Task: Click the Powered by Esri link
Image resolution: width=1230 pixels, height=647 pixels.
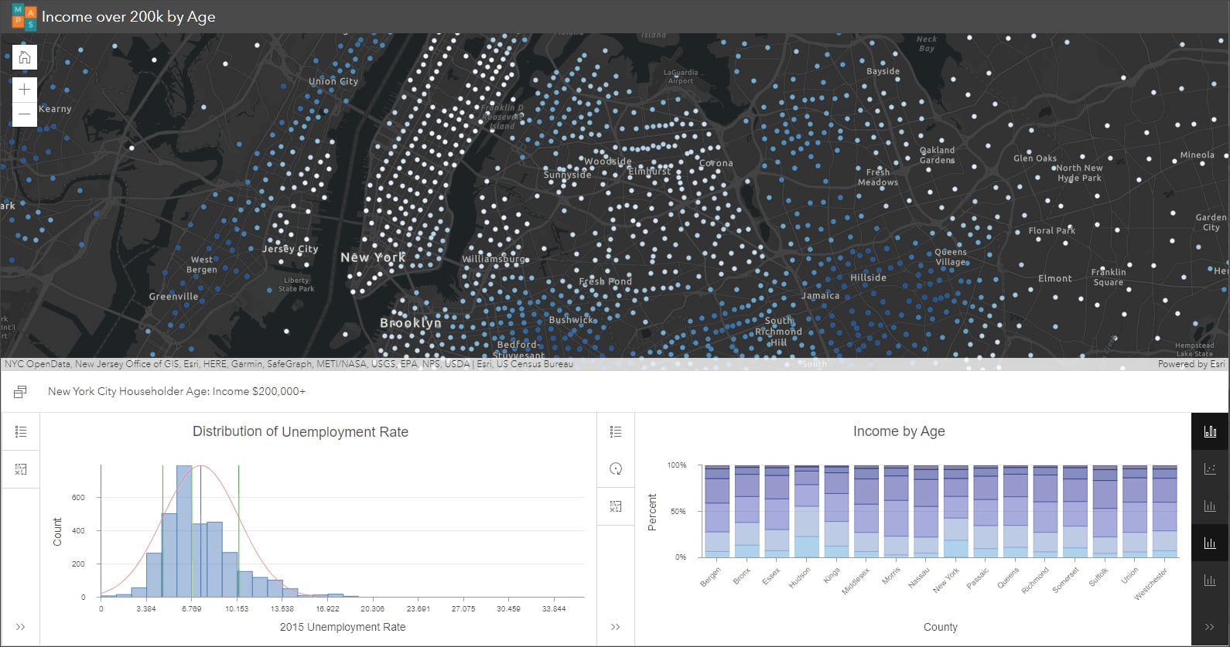Action: tap(1191, 364)
